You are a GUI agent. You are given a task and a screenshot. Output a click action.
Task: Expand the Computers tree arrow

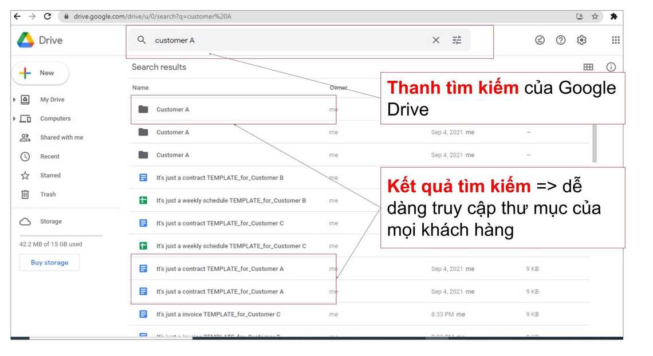pyautogui.click(x=14, y=118)
